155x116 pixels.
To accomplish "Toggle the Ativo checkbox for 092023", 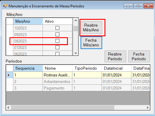I will click(57, 35).
